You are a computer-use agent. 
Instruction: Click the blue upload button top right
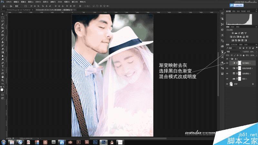click(237, 5)
